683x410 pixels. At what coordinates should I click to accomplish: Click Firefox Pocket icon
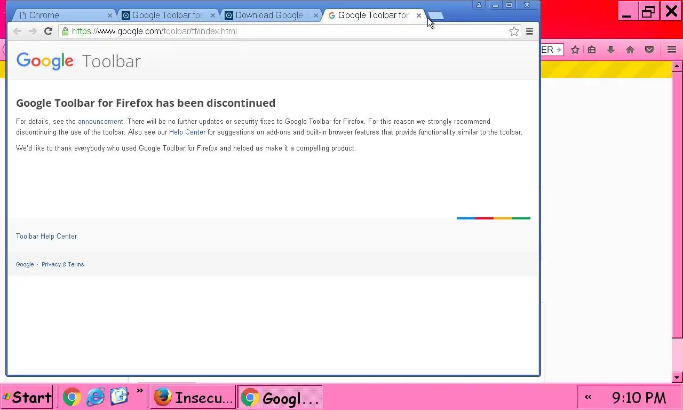coord(649,50)
